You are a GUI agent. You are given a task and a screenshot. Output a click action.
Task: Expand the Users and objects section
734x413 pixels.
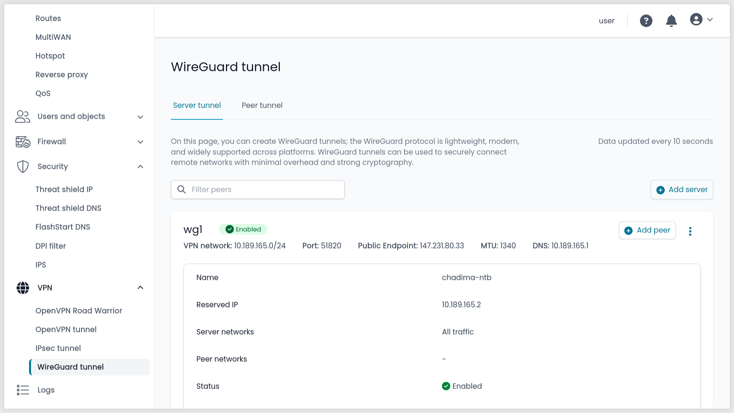(140, 117)
